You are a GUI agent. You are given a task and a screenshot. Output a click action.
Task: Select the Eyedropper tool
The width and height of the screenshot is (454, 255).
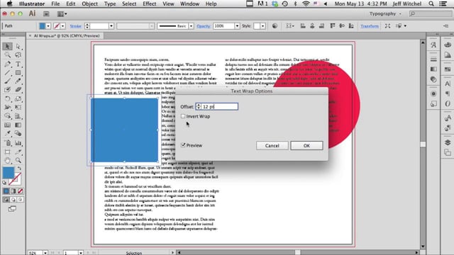click(x=8, y=134)
